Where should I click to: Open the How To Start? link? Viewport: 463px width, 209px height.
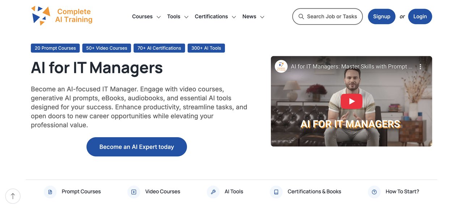click(x=402, y=192)
